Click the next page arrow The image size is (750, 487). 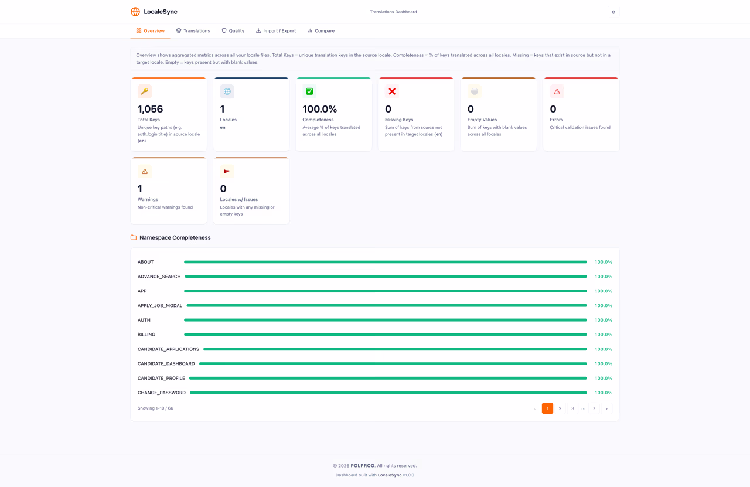[606, 408]
